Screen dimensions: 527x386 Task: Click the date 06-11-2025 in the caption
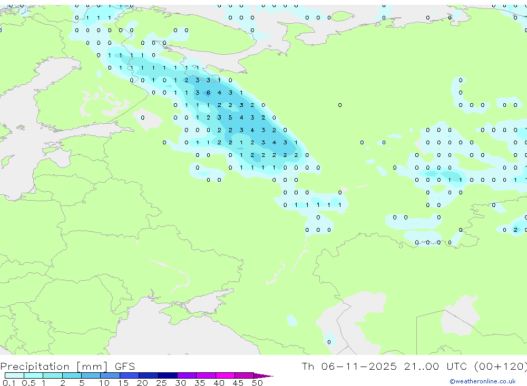coord(359,366)
